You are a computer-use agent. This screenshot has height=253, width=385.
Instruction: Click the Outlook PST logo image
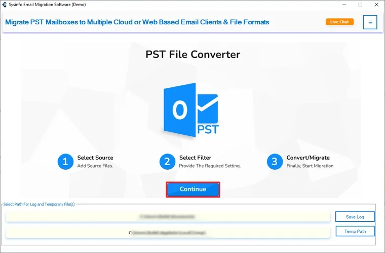[191, 110]
